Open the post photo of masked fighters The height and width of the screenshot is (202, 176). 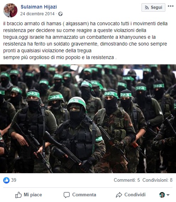tap(88, 119)
